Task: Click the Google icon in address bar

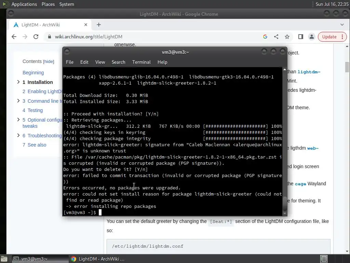Action: [x=265, y=37]
